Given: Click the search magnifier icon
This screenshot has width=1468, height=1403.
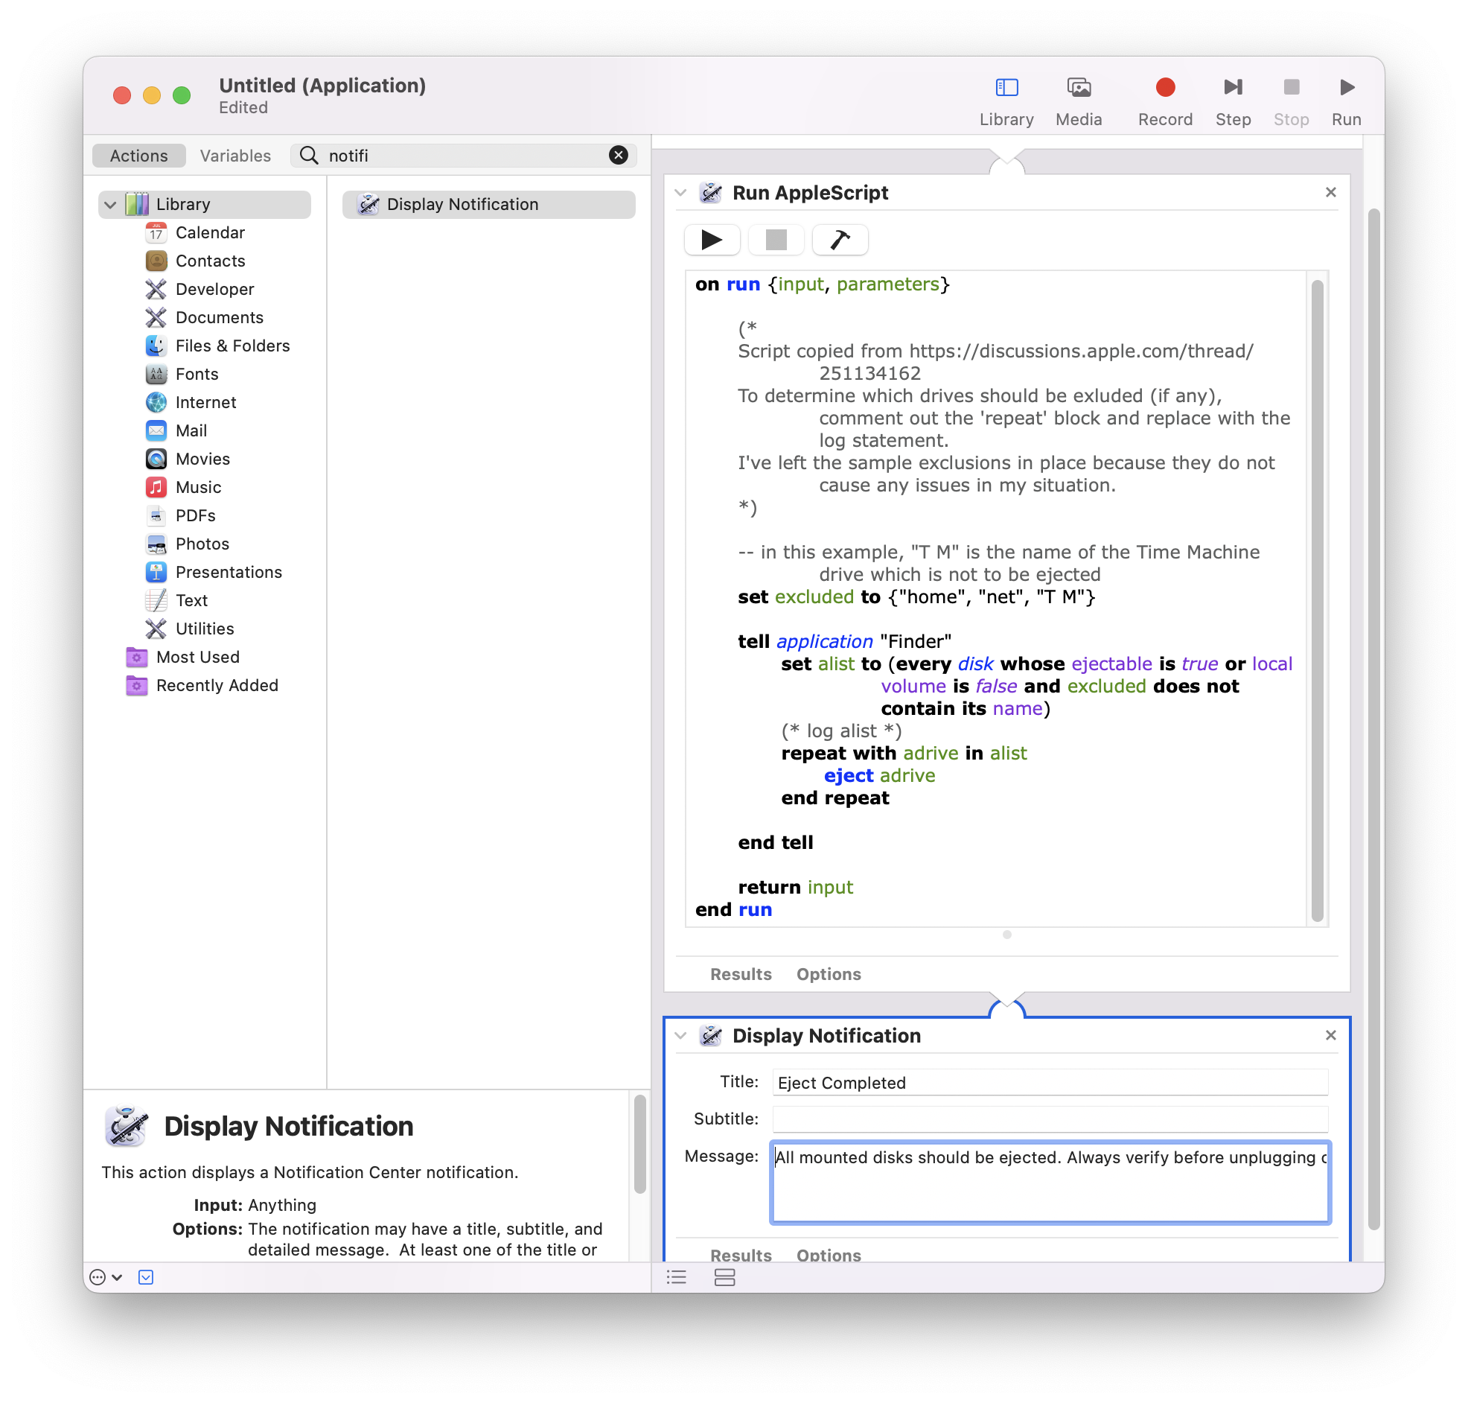Looking at the screenshot, I should point(309,155).
